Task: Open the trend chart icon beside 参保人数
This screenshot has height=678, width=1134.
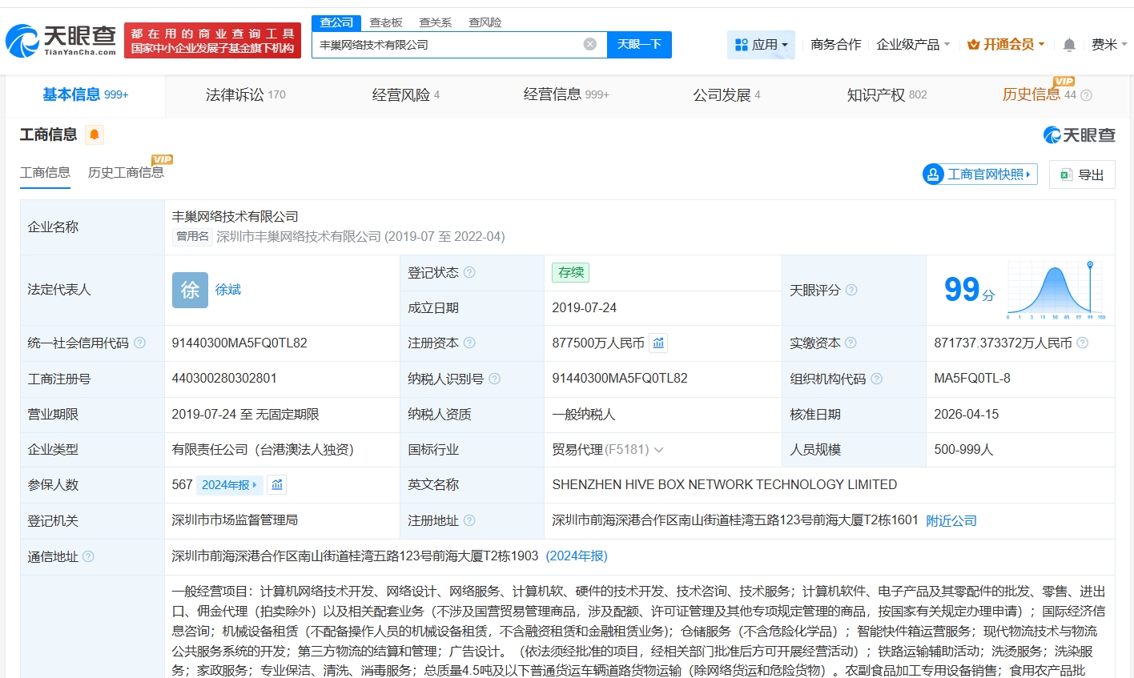Action: pos(277,485)
